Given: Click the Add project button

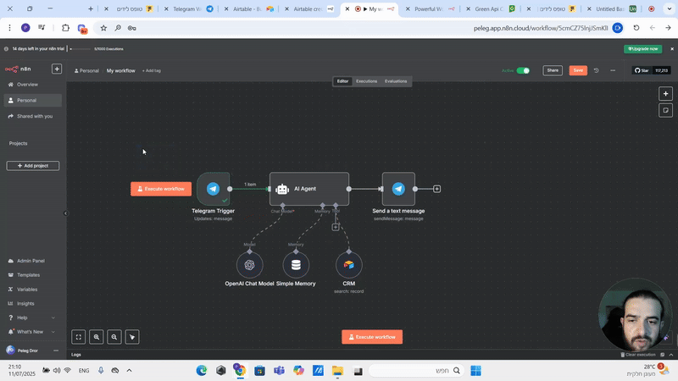Looking at the screenshot, I should (x=33, y=166).
